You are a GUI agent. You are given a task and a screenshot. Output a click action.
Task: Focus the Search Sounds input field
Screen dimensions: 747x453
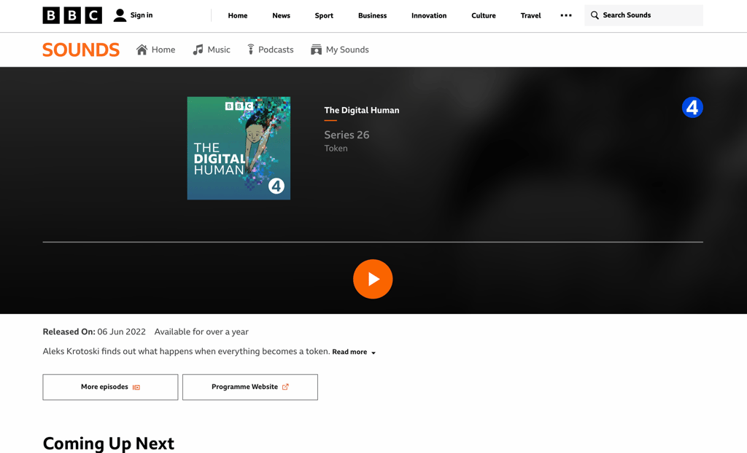(x=643, y=15)
